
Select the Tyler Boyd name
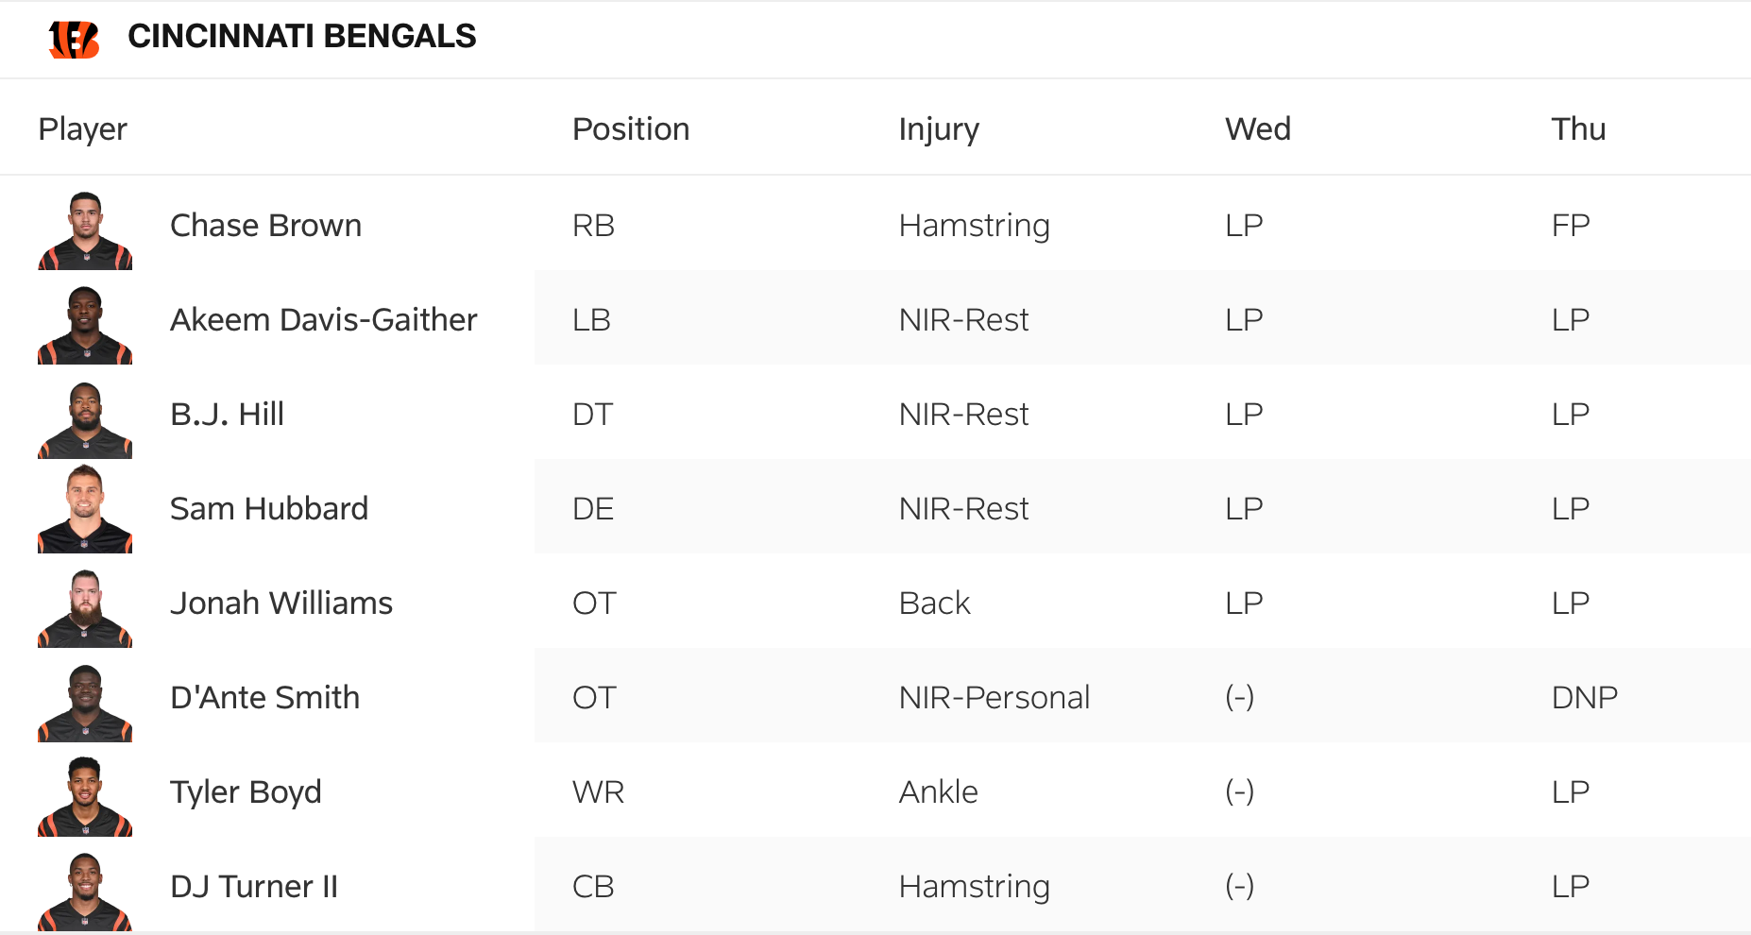[x=246, y=792]
